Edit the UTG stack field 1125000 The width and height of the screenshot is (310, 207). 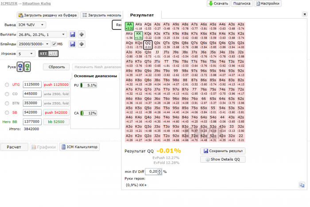point(32,84)
